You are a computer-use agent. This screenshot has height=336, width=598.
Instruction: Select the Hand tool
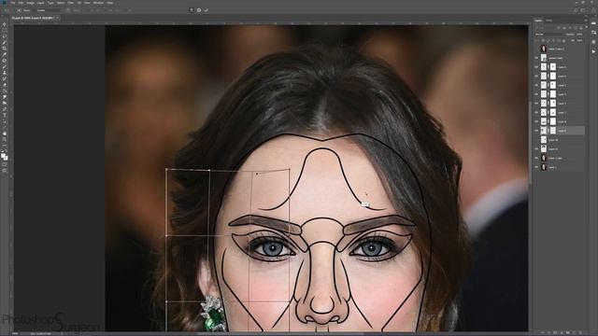(x=4, y=133)
